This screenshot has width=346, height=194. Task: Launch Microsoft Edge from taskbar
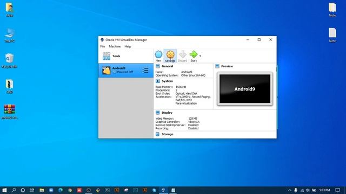pos(61,190)
